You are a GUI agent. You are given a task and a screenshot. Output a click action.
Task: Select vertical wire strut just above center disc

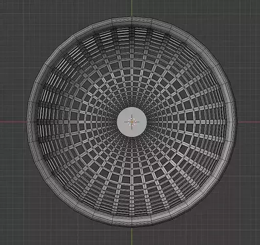pyautogui.click(x=132, y=99)
